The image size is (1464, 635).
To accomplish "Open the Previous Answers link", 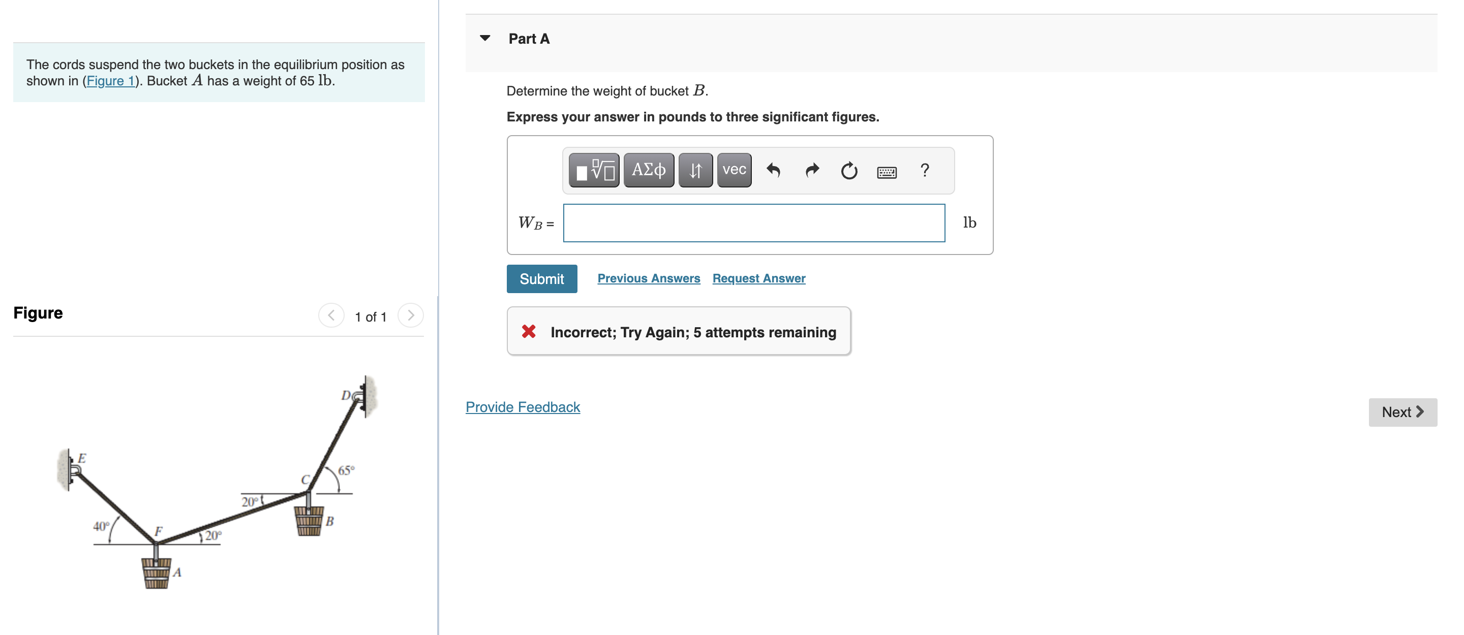I will [648, 278].
